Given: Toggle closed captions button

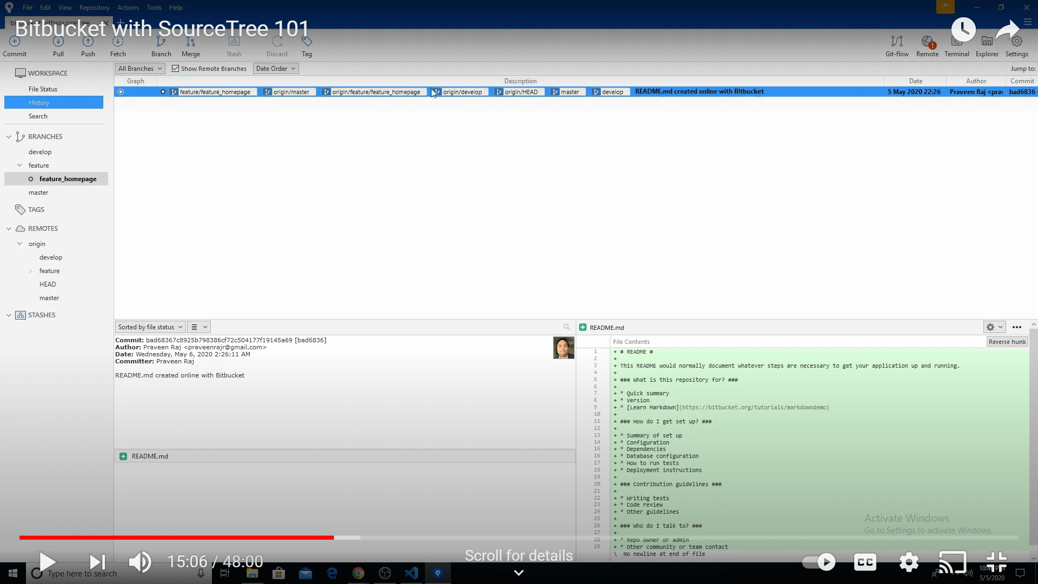Looking at the screenshot, I should (865, 562).
